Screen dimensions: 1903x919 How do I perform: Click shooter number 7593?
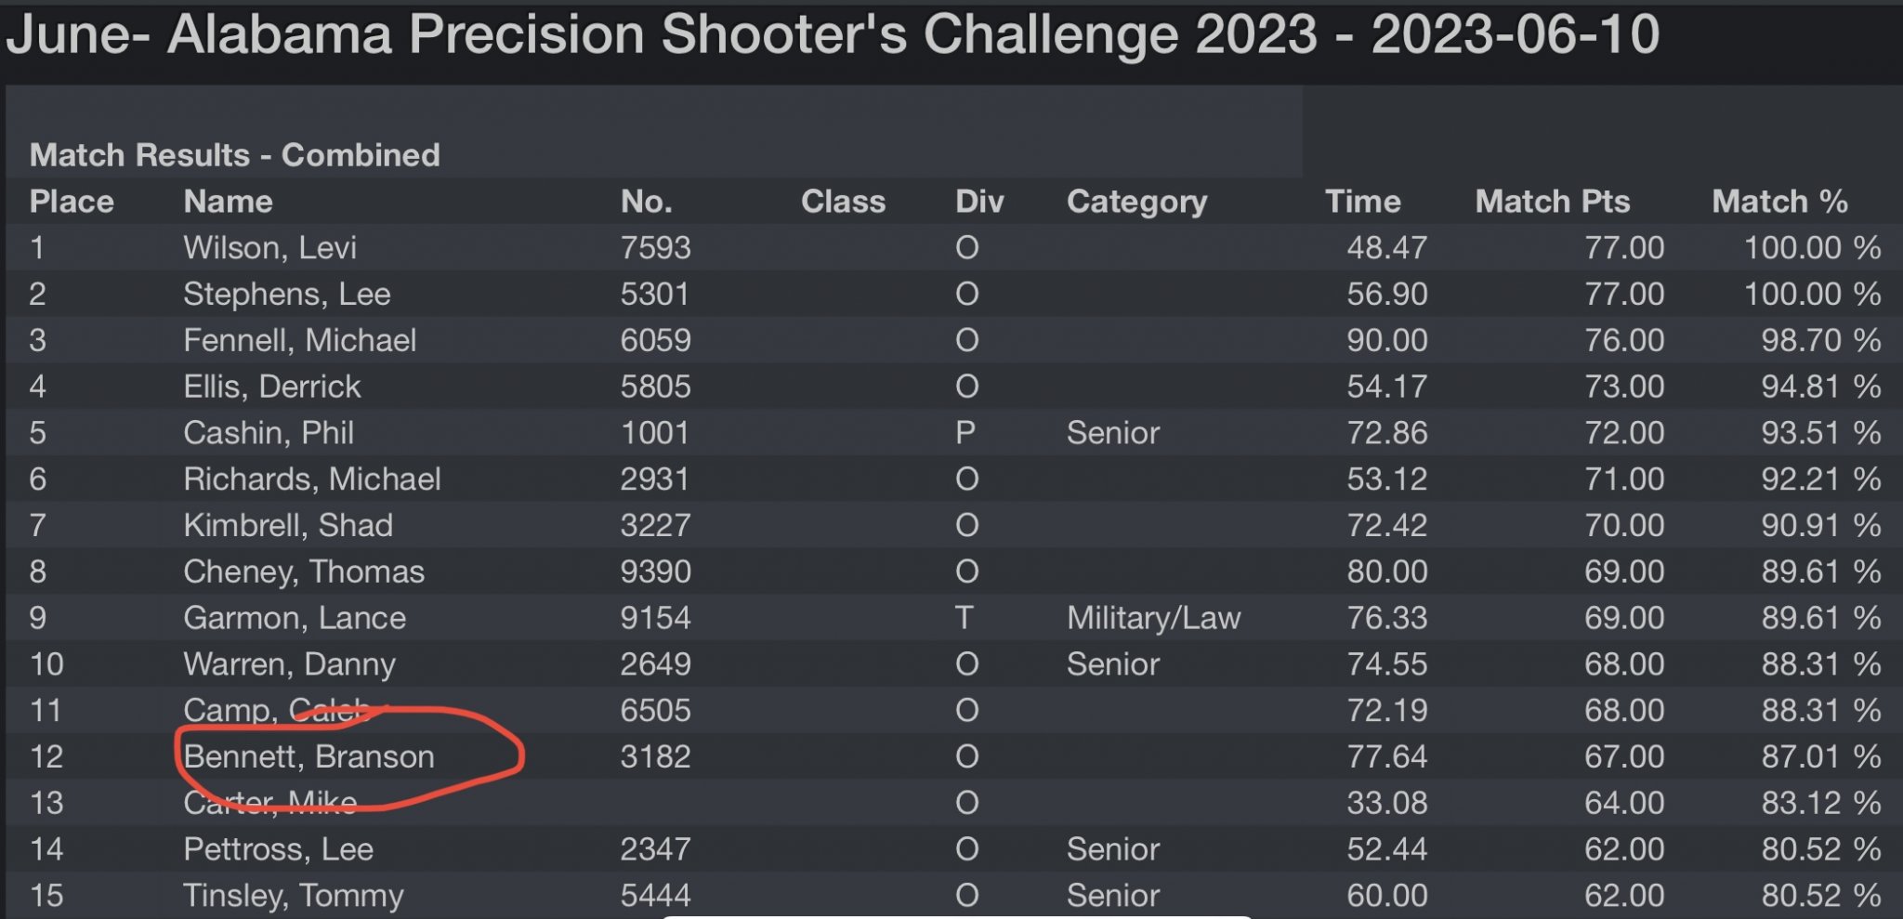(x=655, y=248)
